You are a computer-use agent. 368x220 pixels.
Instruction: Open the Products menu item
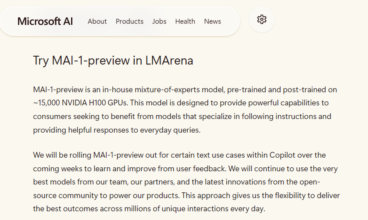tap(130, 21)
